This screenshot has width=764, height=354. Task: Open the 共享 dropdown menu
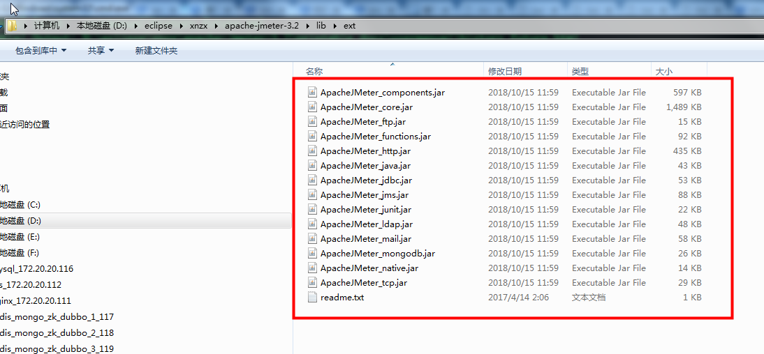coord(101,51)
